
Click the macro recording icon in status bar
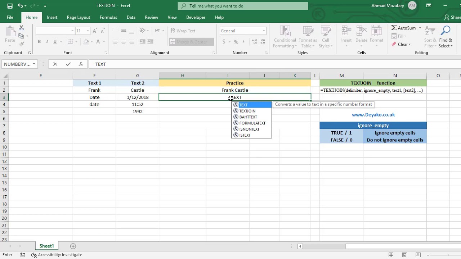pyautogui.click(x=23, y=255)
